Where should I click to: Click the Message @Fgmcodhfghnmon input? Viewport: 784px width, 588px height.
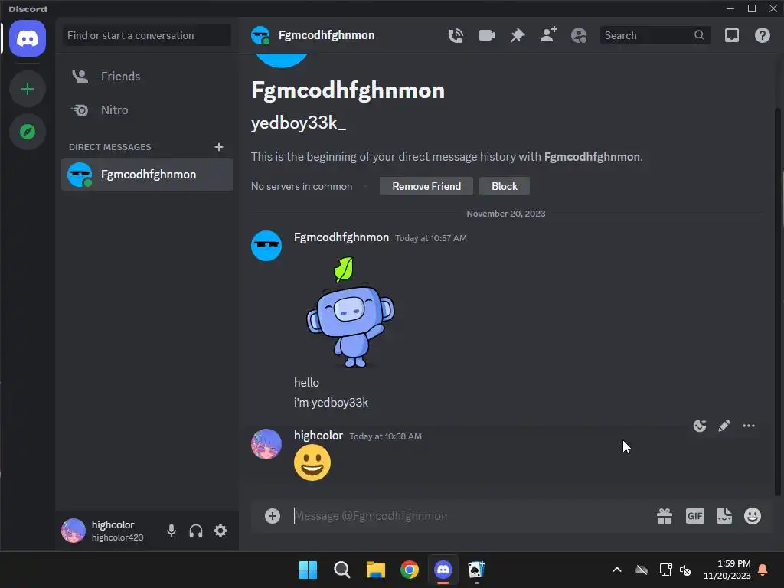pos(470,516)
